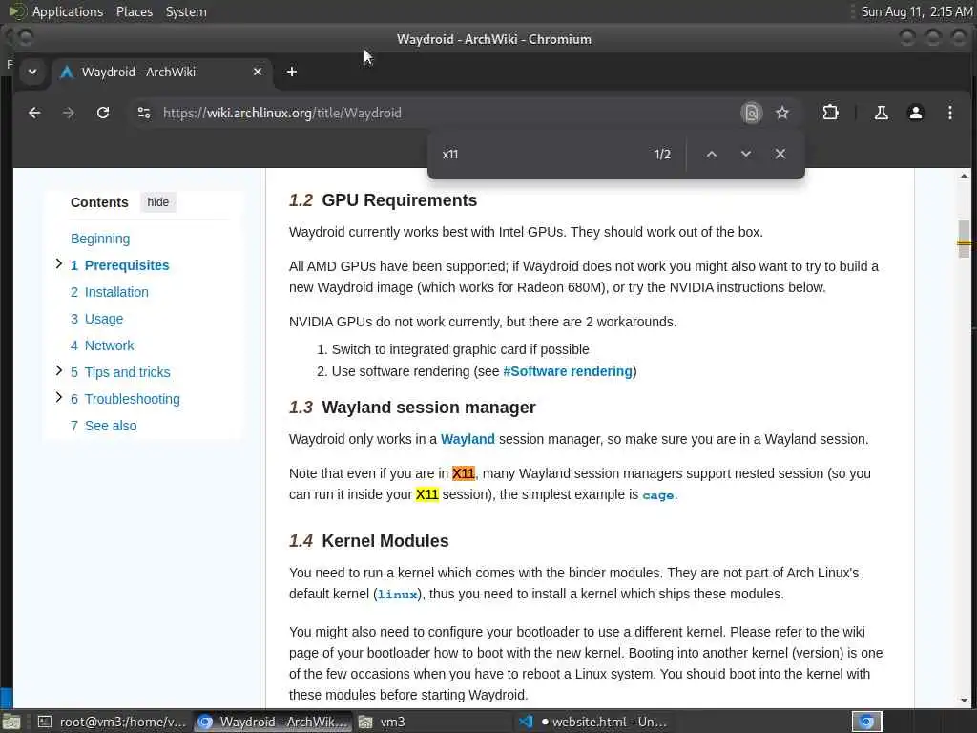This screenshot has width=977, height=733.
Task: Switch to website.html VS Code taskbar entry
Action: (x=592, y=722)
